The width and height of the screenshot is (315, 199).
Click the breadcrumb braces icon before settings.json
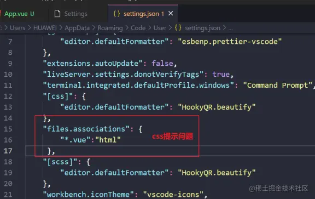pyautogui.click(x=178, y=27)
